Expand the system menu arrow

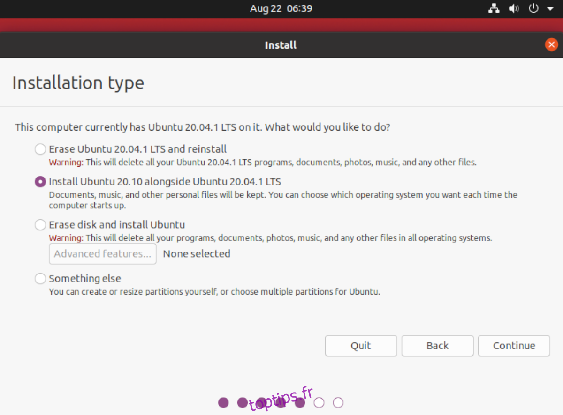tap(550, 8)
